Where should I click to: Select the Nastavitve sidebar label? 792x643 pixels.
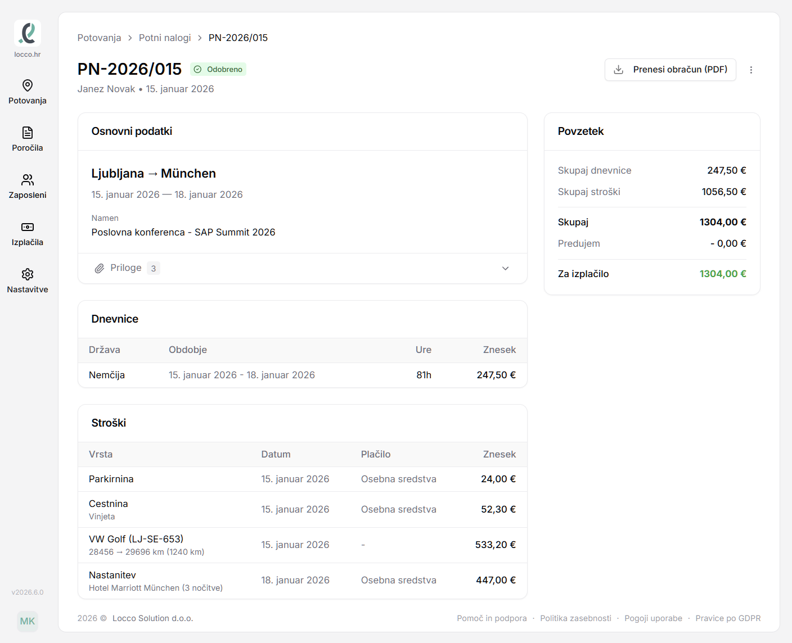pyautogui.click(x=28, y=289)
